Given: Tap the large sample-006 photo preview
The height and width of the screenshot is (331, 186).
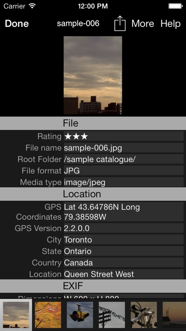Looking at the screenshot, I should pos(93,75).
